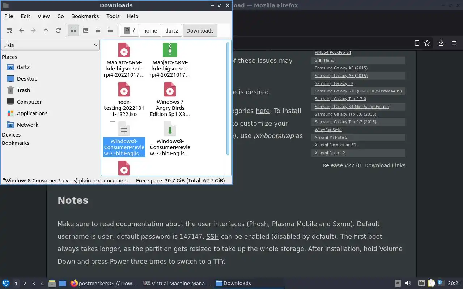Select the Windows8-ConsumerPreview partial download file
Viewport: 463px width, 289px height.
[x=170, y=139]
